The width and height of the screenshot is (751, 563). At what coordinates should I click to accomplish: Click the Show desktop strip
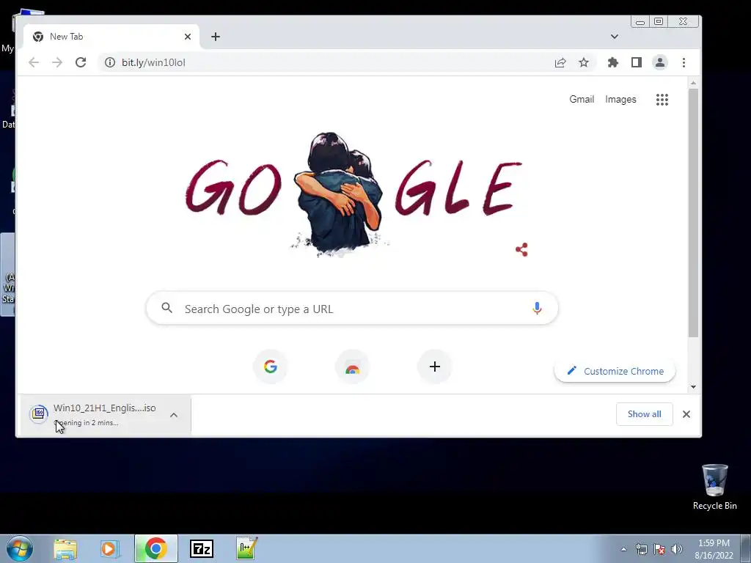click(746, 548)
